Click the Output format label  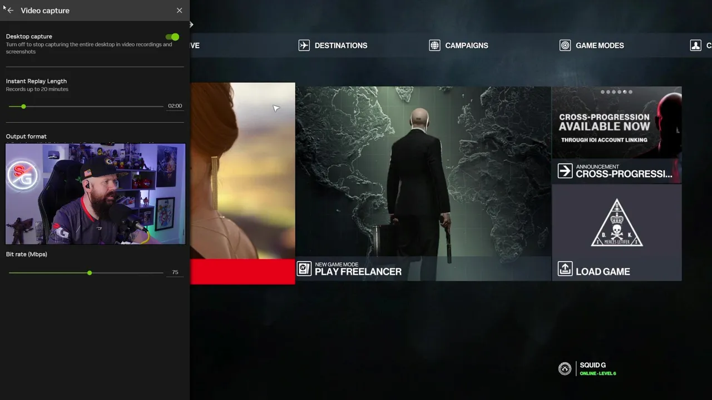[26, 136]
